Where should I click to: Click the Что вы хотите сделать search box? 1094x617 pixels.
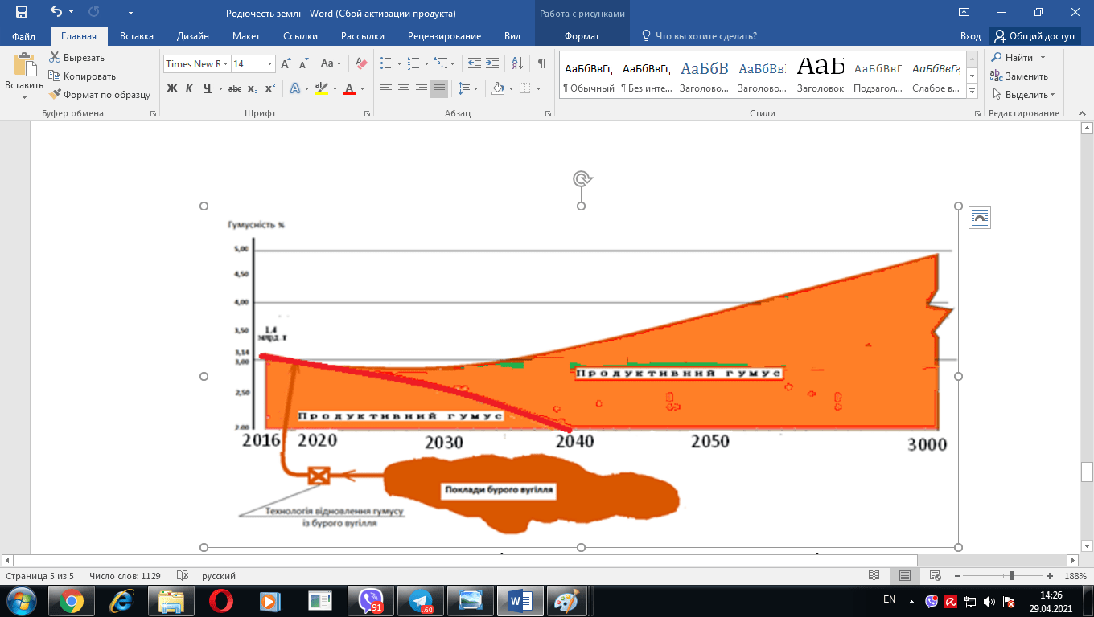(698, 36)
